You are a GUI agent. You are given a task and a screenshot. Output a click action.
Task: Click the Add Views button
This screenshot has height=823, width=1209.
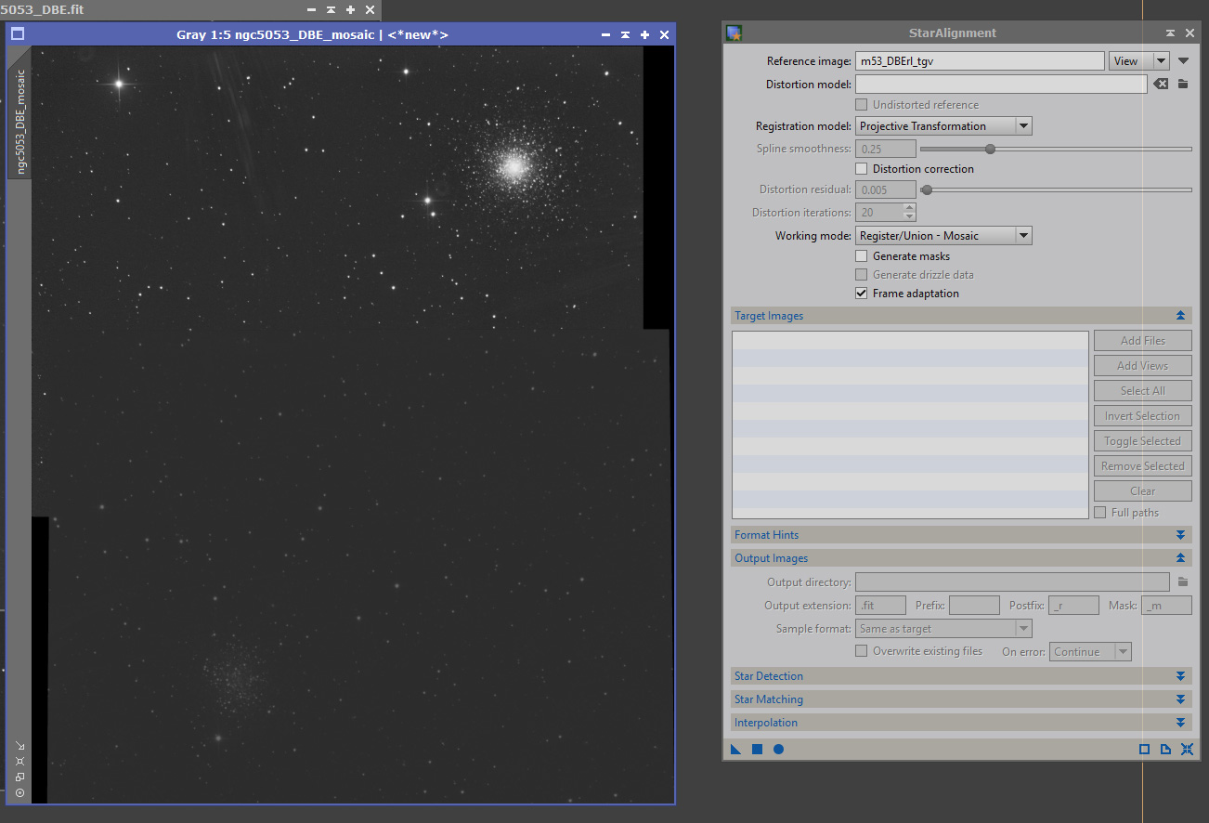[x=1142, y=366]
